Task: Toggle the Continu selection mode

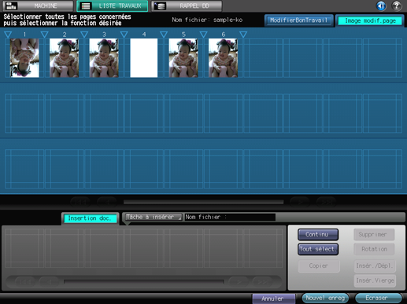Action: point(318,235)
